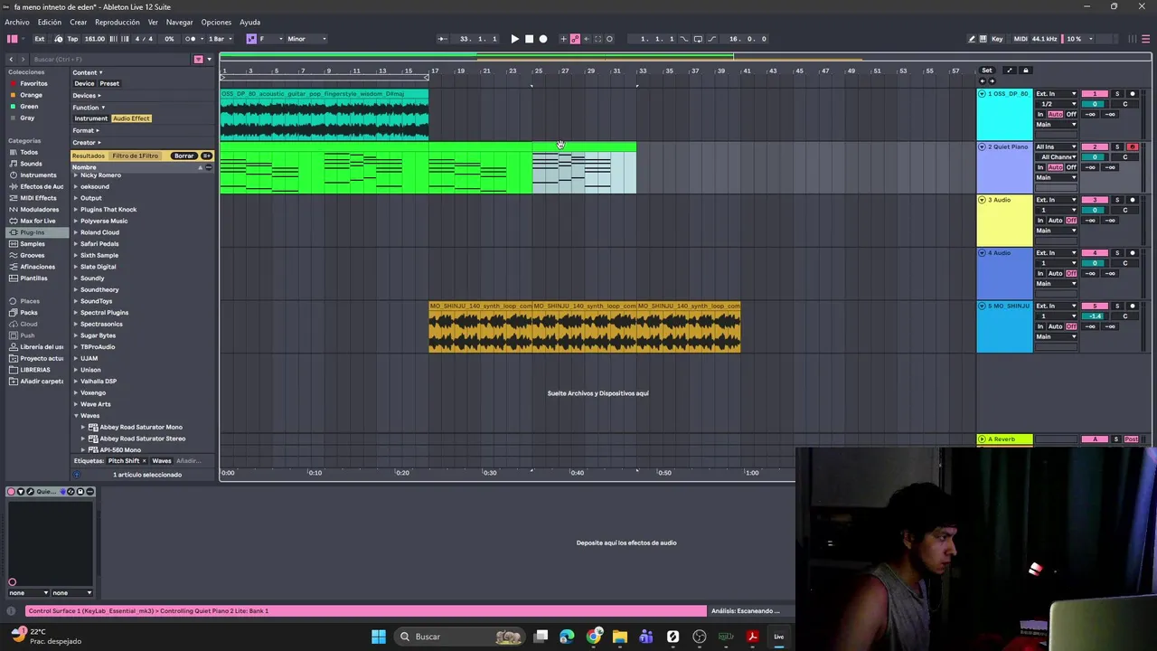Image resolution: width=1157 pixels, height=651 pixels.
Task: Open the root note F dropdown
Action: click(x=271, y=39)
